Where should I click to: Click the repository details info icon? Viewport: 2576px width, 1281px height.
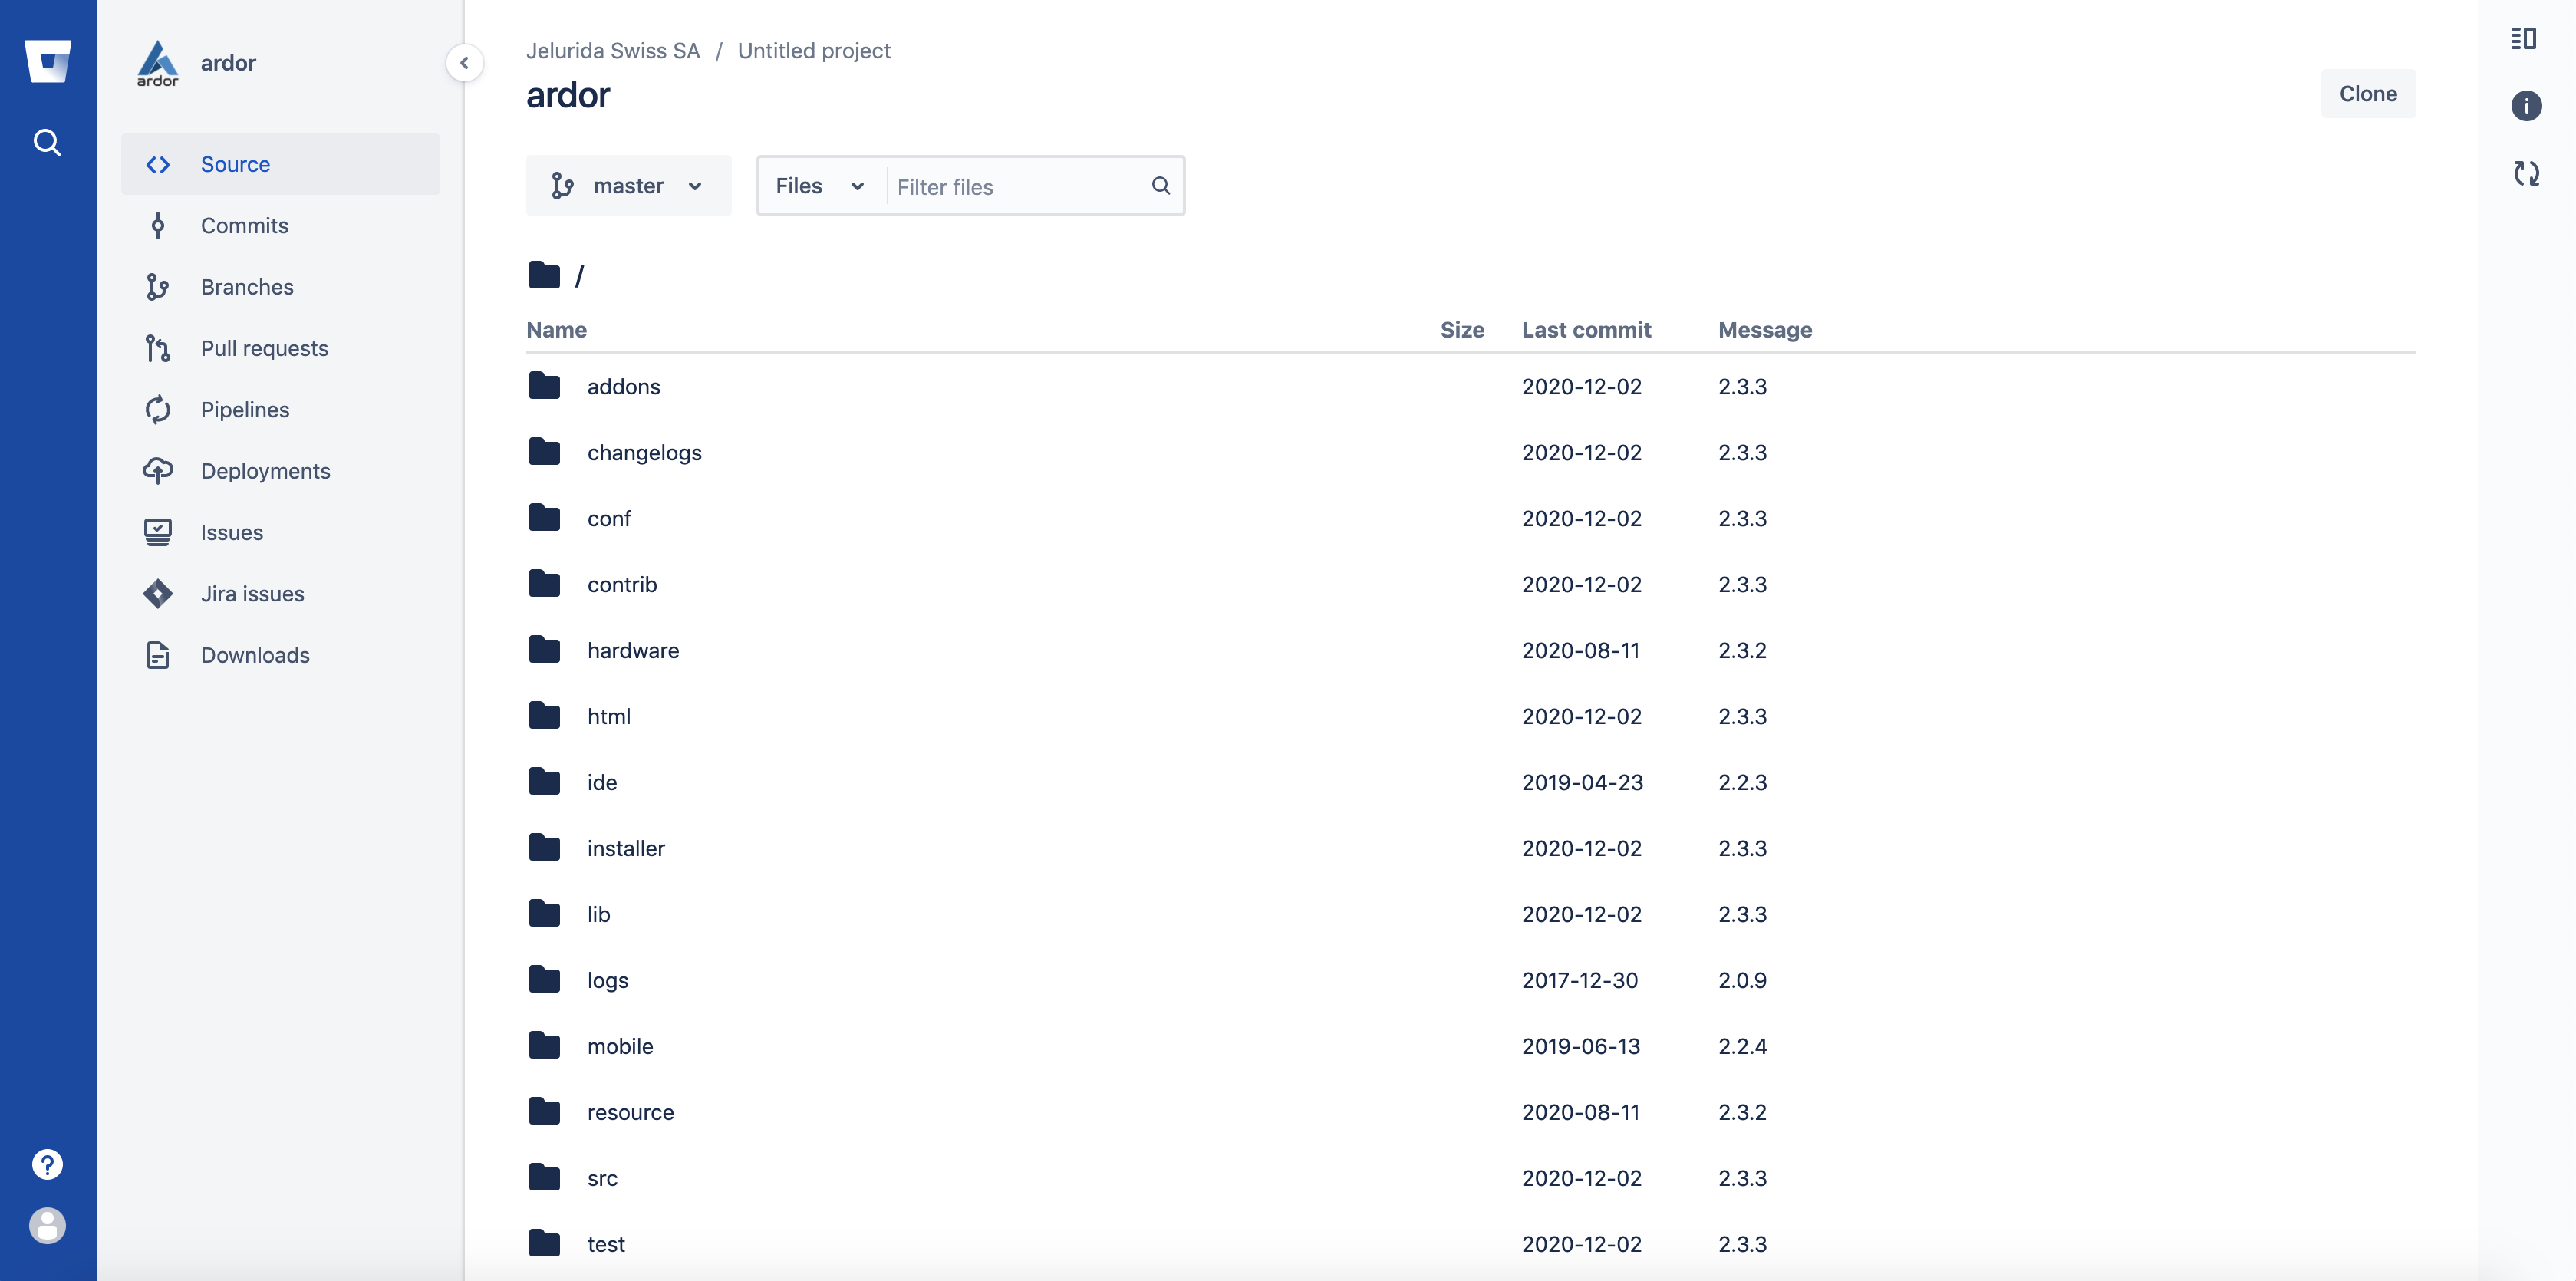[2525, 106]
